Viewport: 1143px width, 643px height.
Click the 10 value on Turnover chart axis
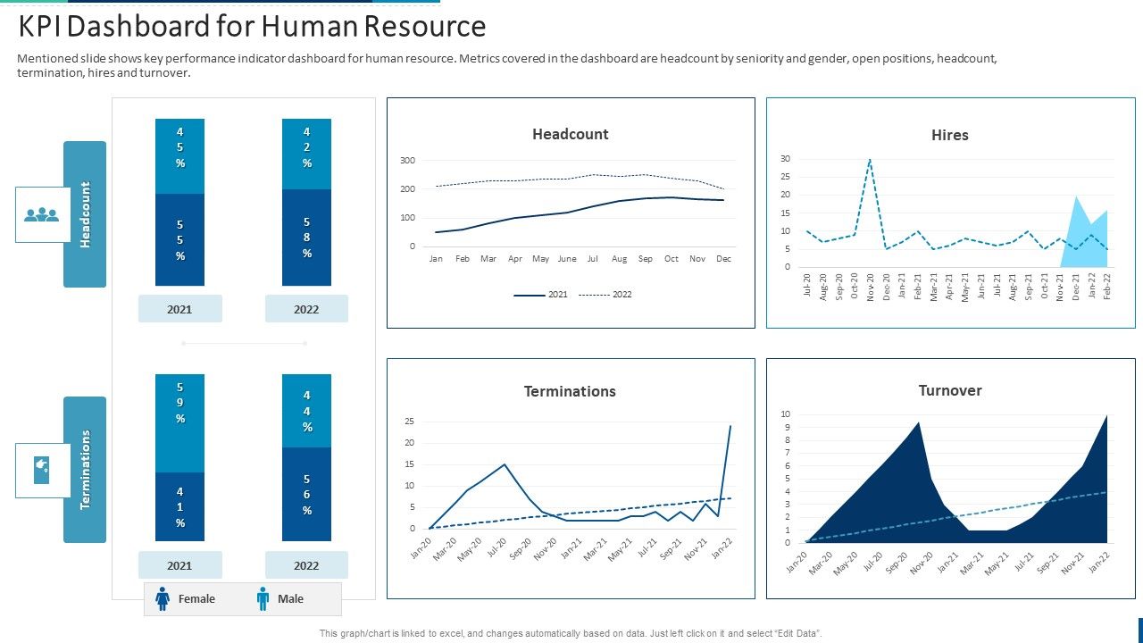[786, 414]
